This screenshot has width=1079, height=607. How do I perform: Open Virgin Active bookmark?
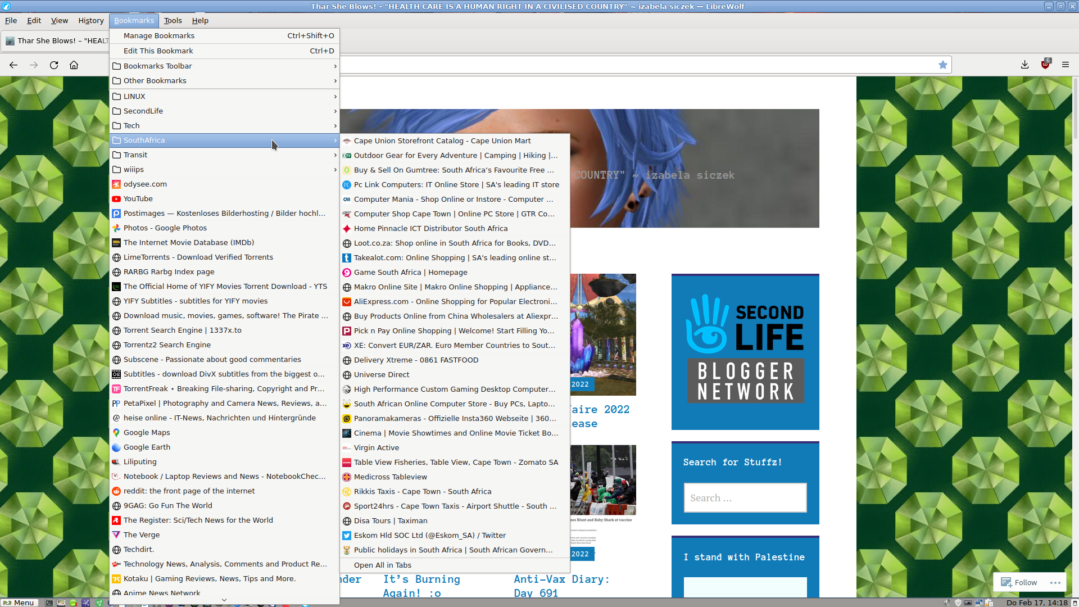click(x=455, y=448)
